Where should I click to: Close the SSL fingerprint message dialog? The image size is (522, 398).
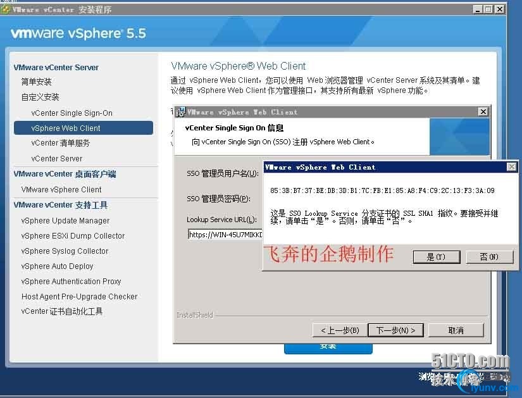(511, 167)
